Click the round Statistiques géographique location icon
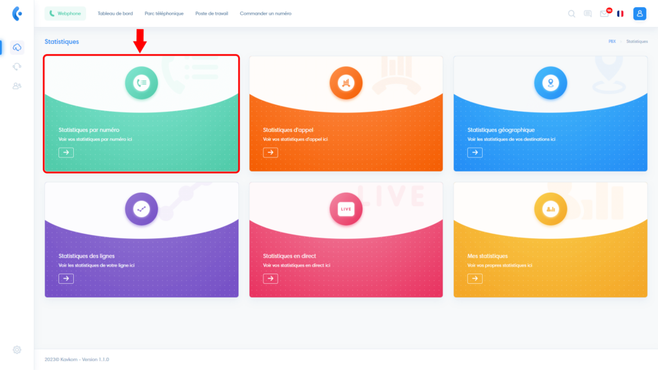The width and height of the screenshot is (658, 370). [x=550, y=83]
